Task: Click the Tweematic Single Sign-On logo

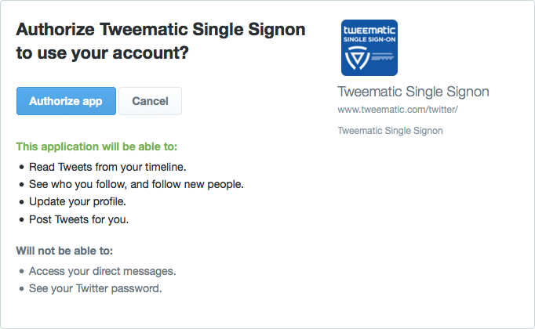Action: [x=369, y=48]
